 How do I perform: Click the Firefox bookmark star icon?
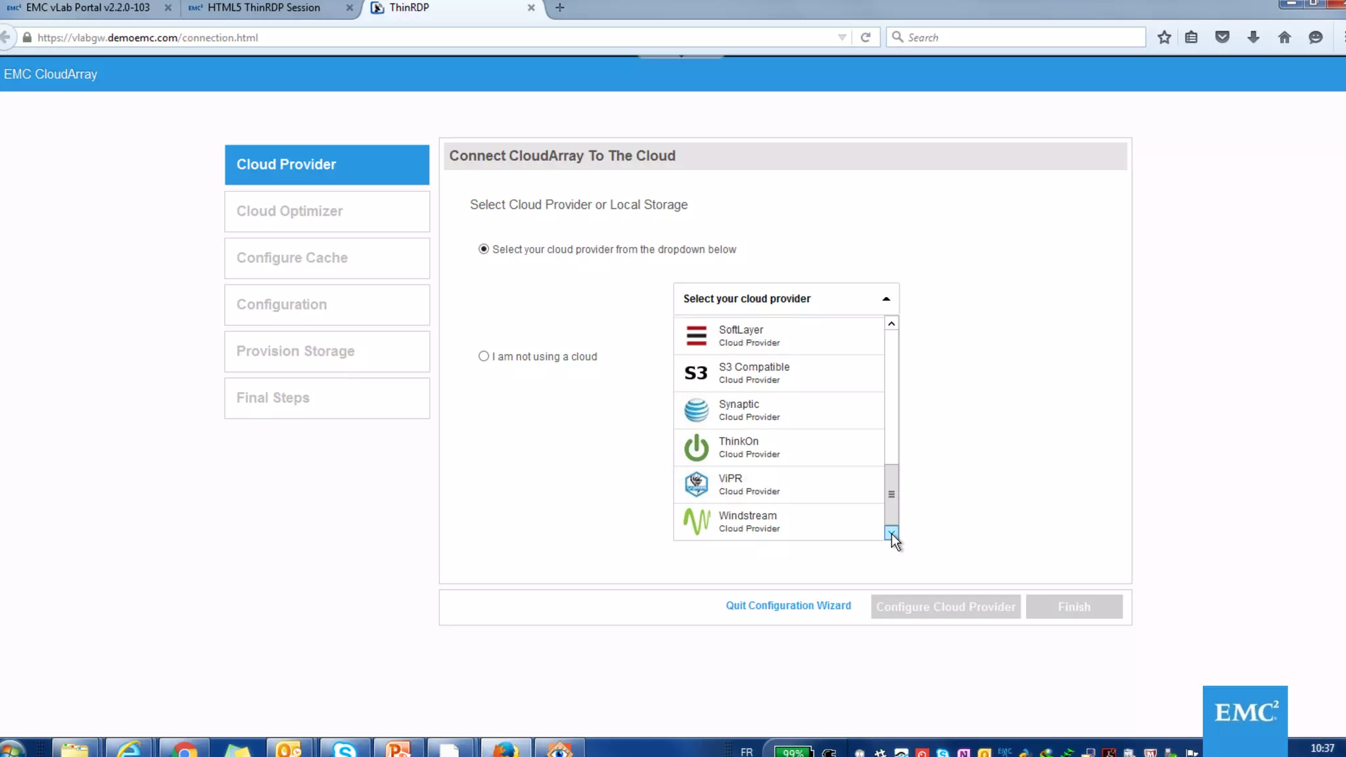pyautogui.click(x=1164, y=37)
